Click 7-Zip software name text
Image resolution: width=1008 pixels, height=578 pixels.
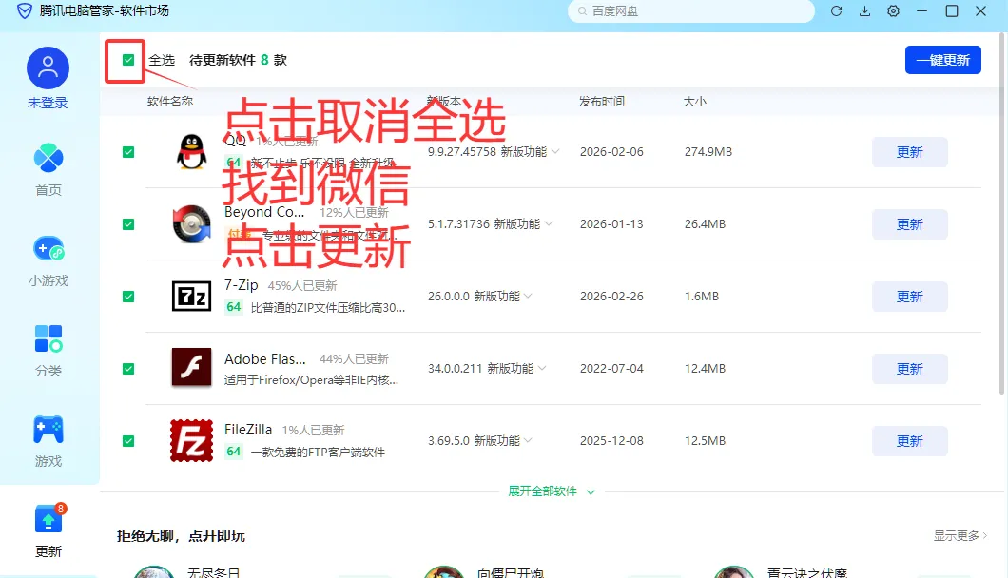tap(242, 285)
